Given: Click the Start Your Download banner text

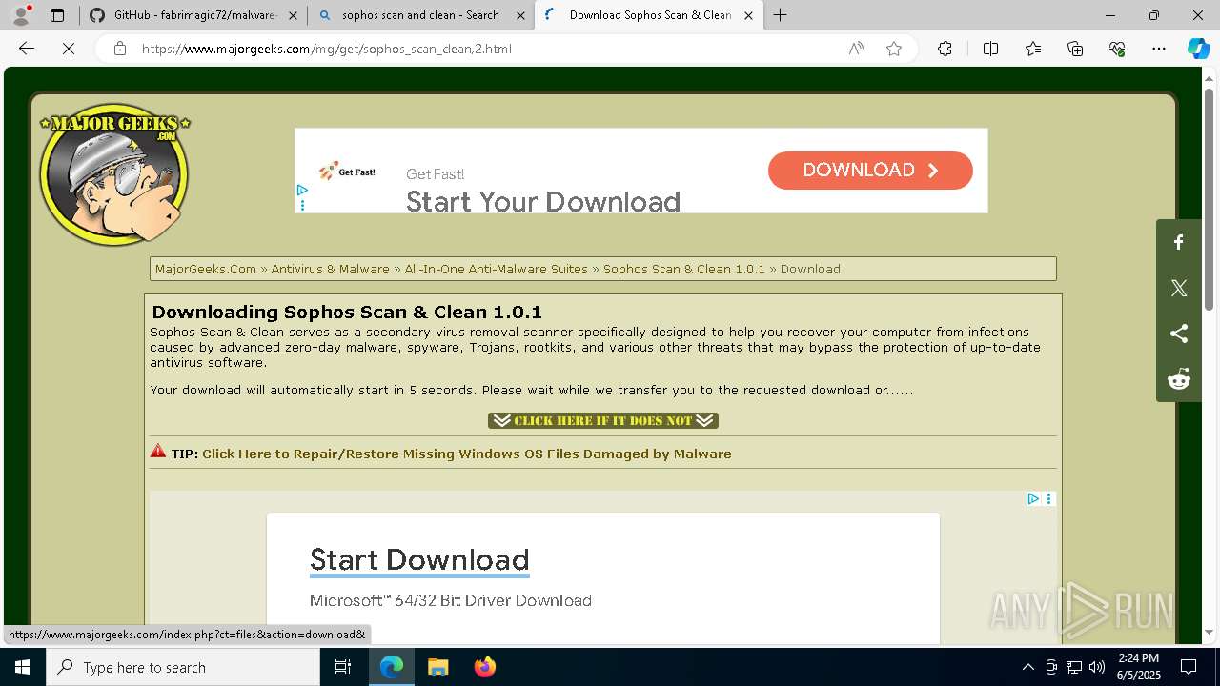Looking at the screenshot, I should (543, 201).
